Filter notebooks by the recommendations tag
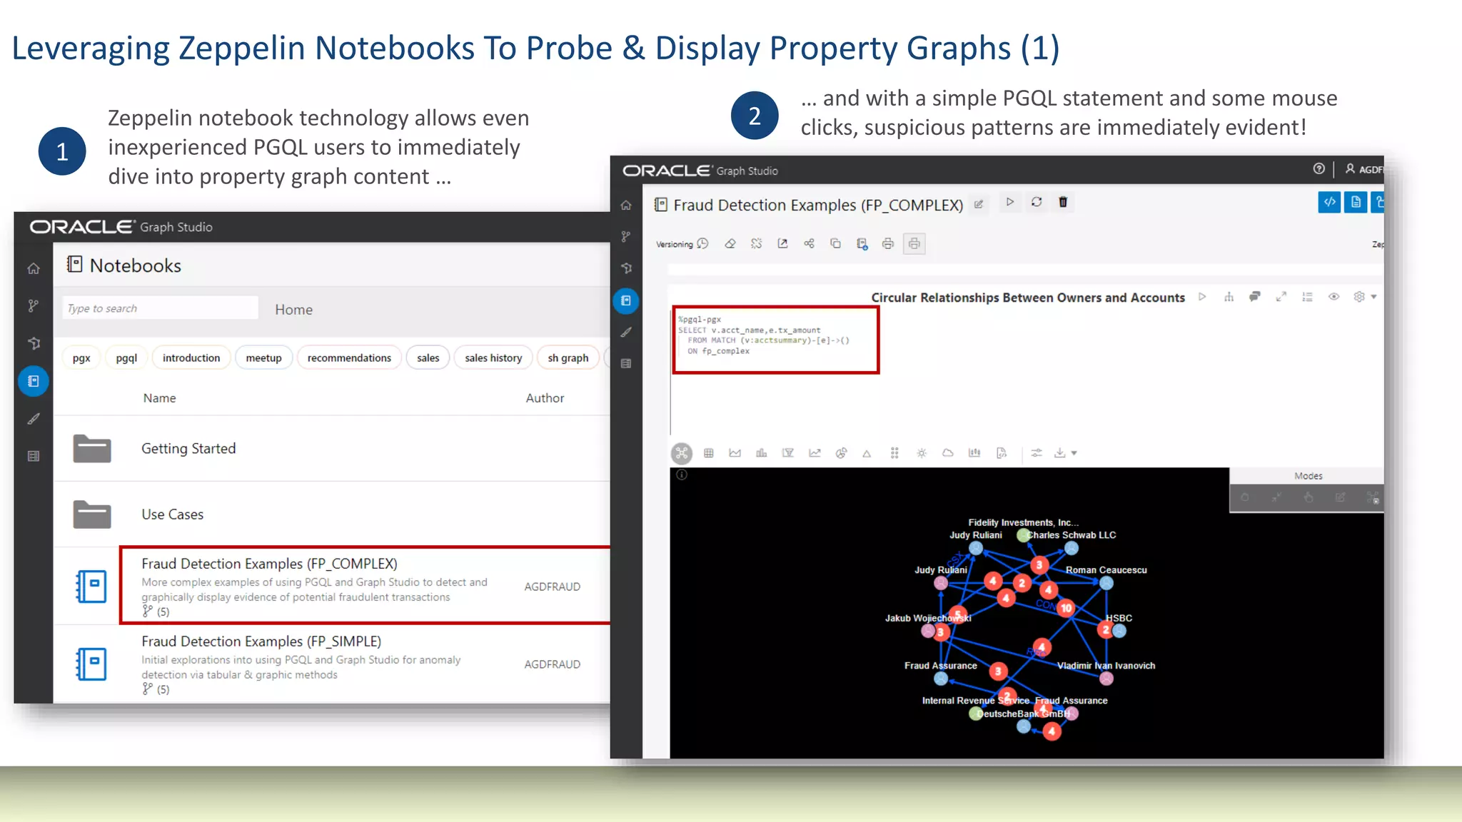The height and width of the screenshot is (822, 1462). tap(349, 357)
